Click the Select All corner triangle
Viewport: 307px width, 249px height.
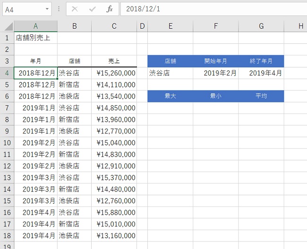(x=7, y=26)
